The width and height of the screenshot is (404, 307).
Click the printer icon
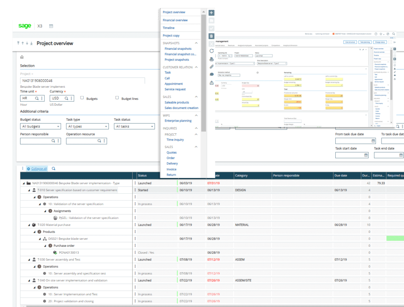[211, 59]
